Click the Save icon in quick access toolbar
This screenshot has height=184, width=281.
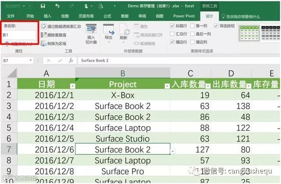click(43, 6)
